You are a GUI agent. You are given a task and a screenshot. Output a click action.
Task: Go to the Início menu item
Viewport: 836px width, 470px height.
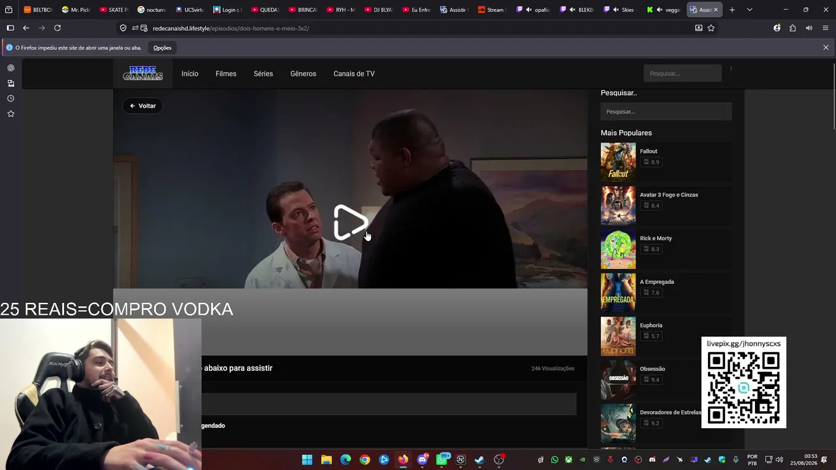click(x=190, y=74)
